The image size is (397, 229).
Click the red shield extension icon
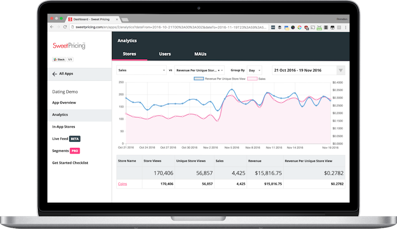(x=306, y=27)
